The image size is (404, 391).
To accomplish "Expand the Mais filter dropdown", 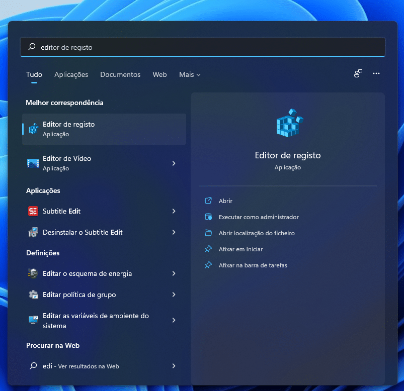I will click(190, 74).
